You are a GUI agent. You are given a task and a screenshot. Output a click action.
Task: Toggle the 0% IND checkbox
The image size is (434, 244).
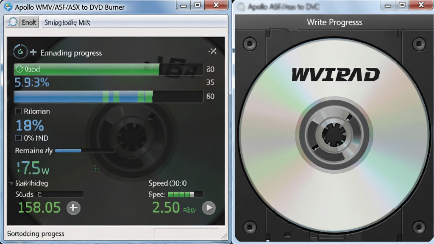[18, 138]
